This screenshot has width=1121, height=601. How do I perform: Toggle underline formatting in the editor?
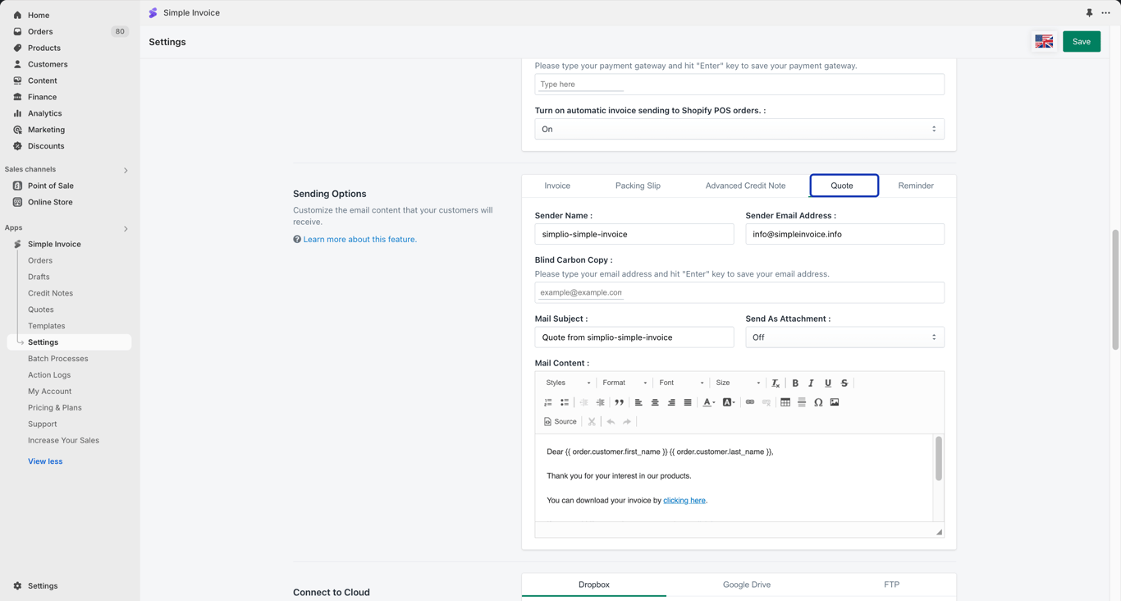pos(828,383)
